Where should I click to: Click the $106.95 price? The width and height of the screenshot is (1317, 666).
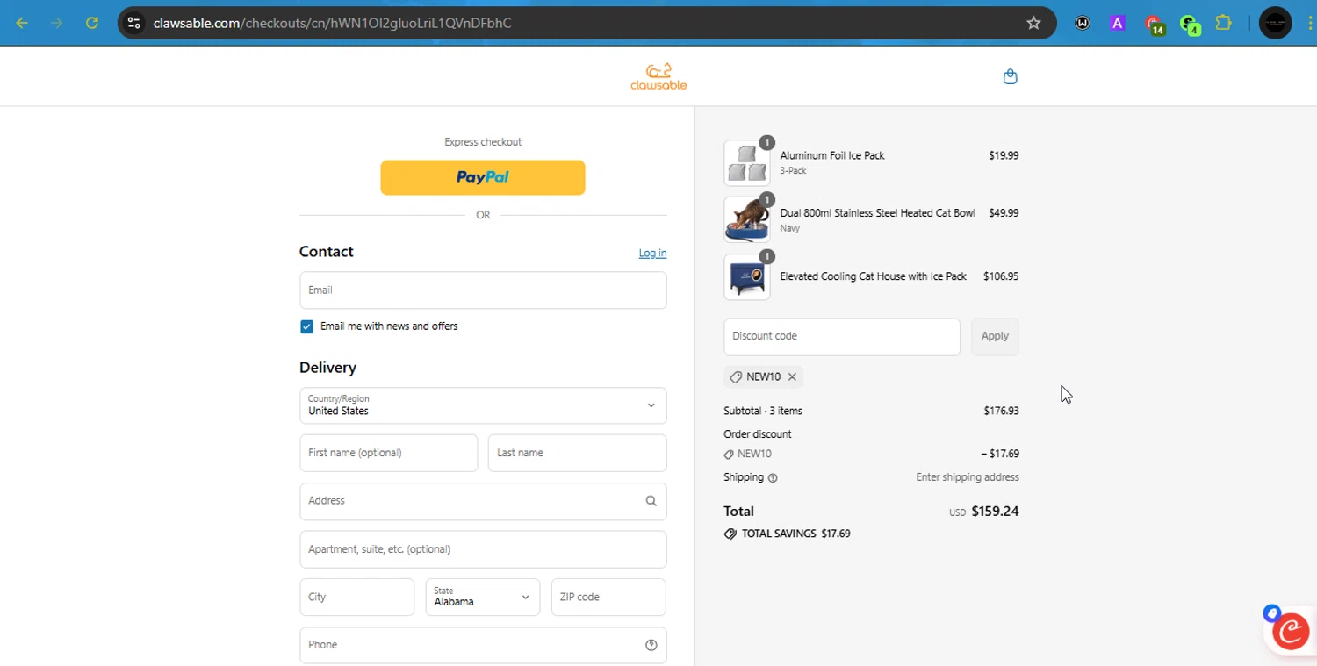1001,276
